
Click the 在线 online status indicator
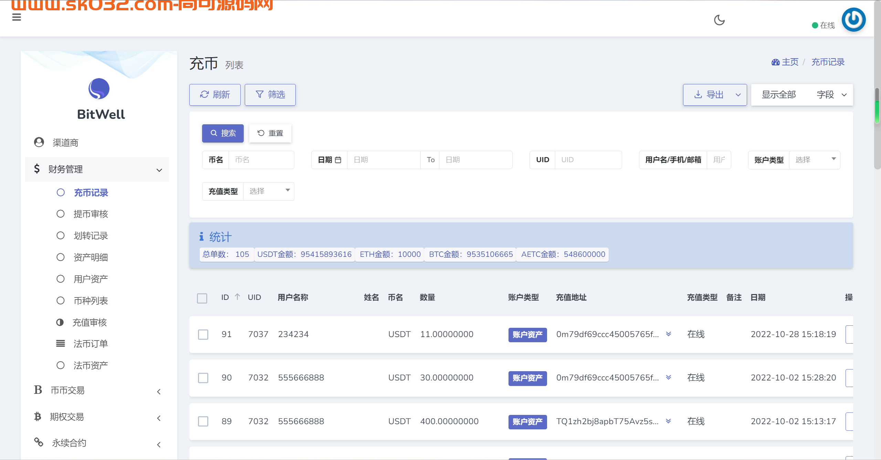[823, 25]
